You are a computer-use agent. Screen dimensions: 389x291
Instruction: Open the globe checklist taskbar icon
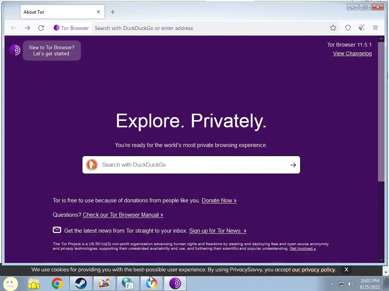(128, 283)
